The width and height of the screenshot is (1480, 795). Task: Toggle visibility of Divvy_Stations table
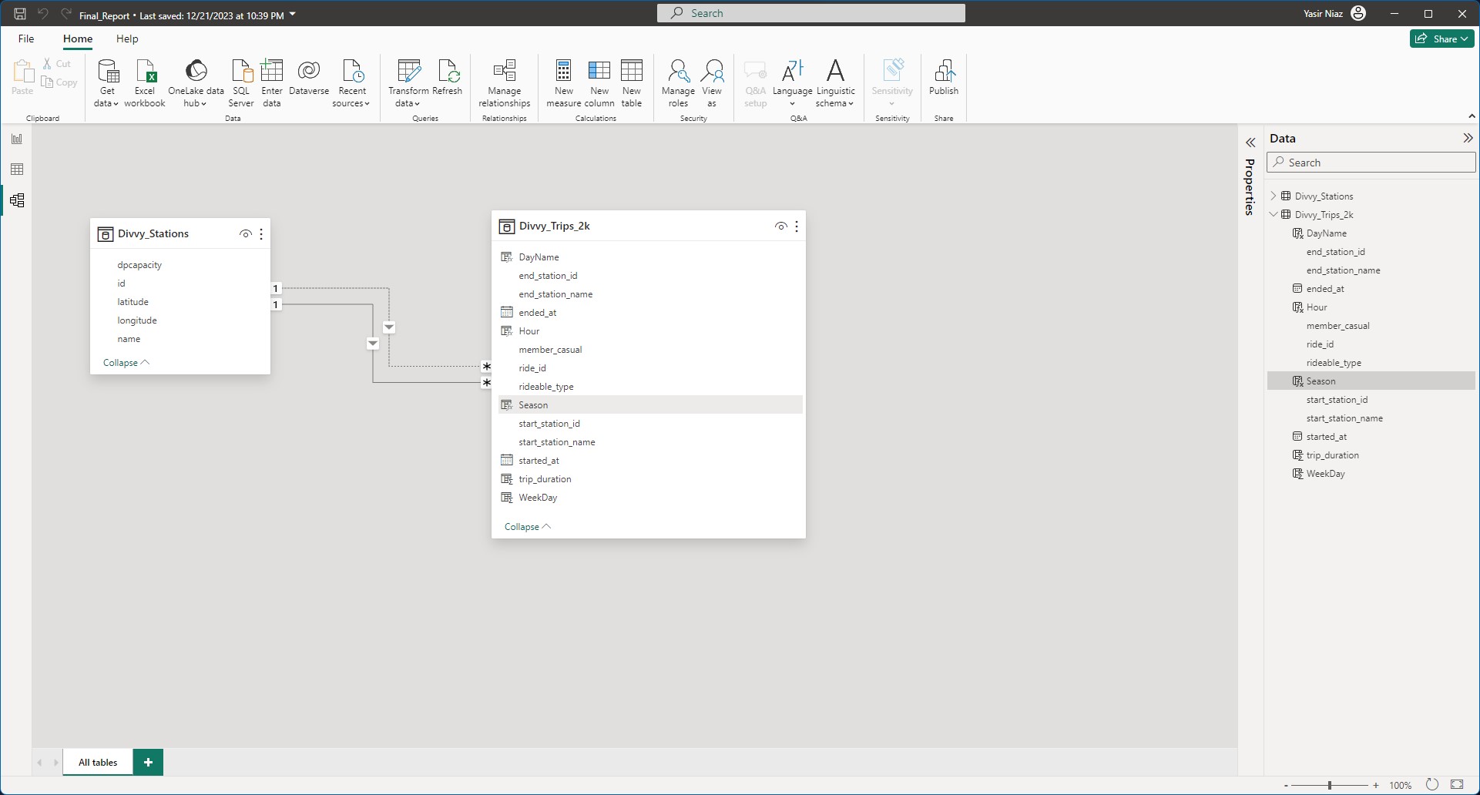[245, 234]
